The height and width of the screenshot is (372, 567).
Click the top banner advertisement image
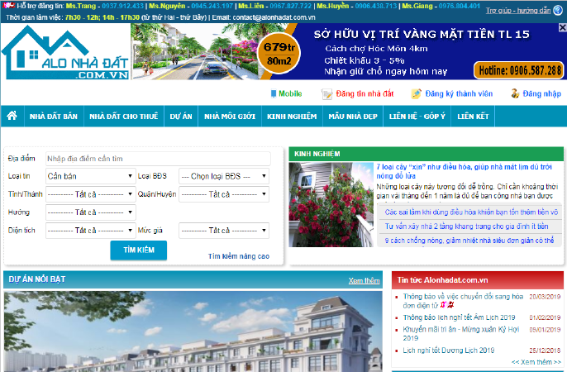pyautogui.click(x=349, y=52)
